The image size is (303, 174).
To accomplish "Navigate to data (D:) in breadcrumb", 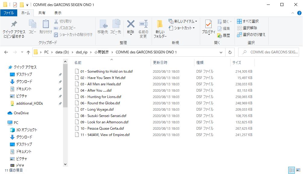I will click(62, 52).
